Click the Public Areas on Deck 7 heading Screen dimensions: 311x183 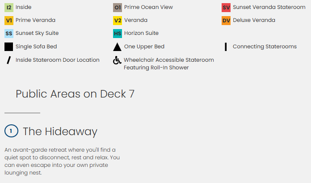tap(75, 94)
